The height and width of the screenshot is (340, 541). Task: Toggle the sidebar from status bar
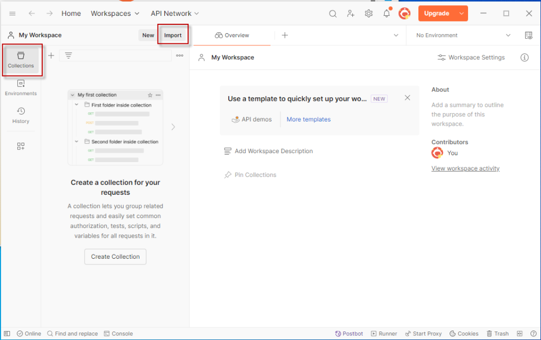[x=7, y=334]
